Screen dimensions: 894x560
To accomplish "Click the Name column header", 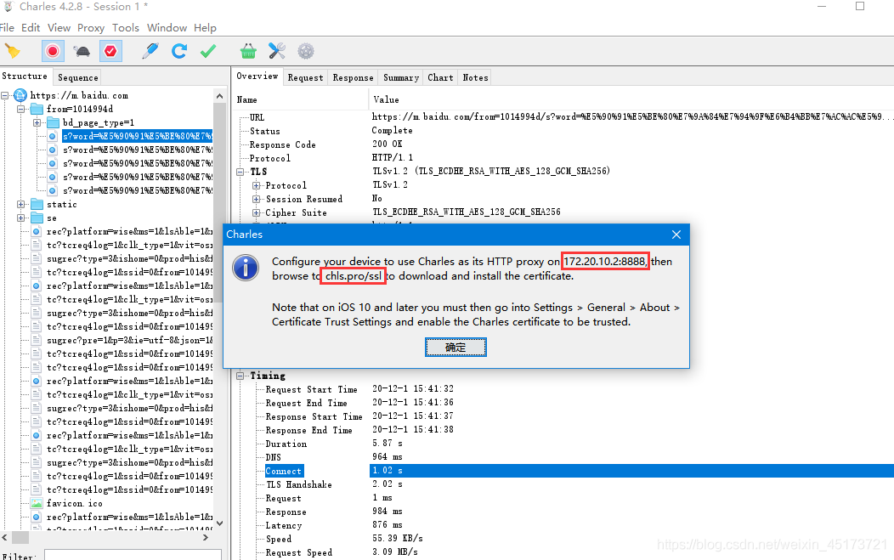I will (x=301, y=99).
